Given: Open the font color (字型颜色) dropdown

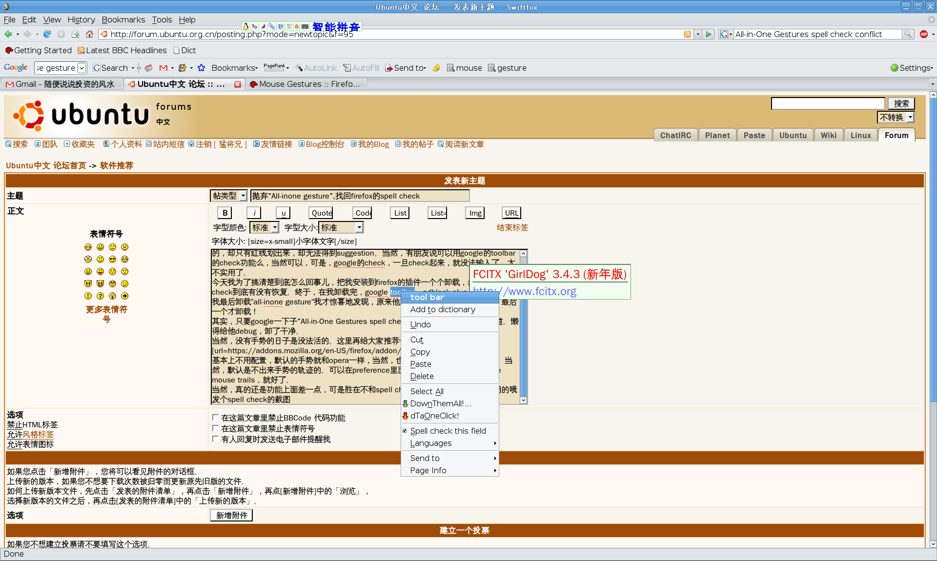Looking at the screenshot, I should (264, 227).
